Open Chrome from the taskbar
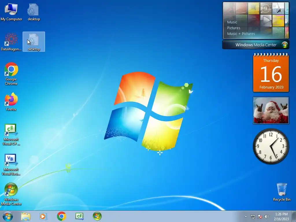 (x=61, y=216)
